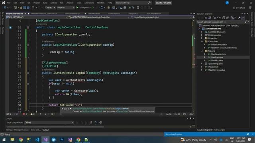
Task: Switch to the UserConstants.cs tab
Action: 73,14
